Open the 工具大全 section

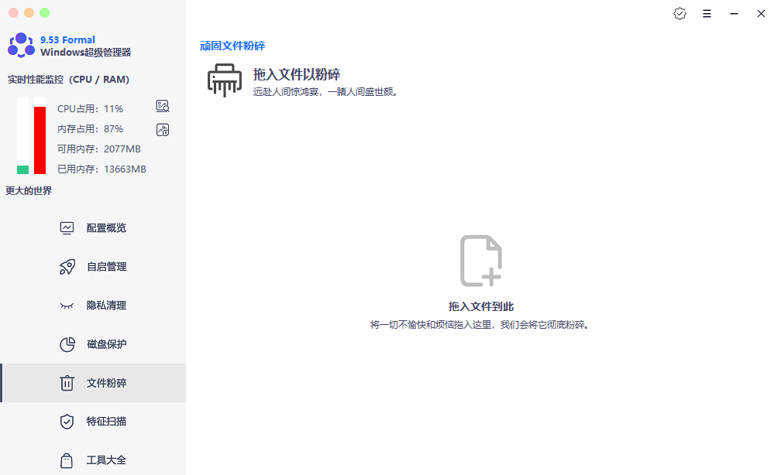pos(93,460)
